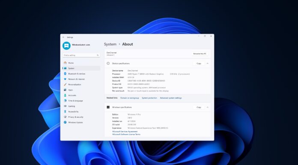Open Personalization via its paintbrush icon
Viewport: 298px width, 165px height.
tap(65, 84)
